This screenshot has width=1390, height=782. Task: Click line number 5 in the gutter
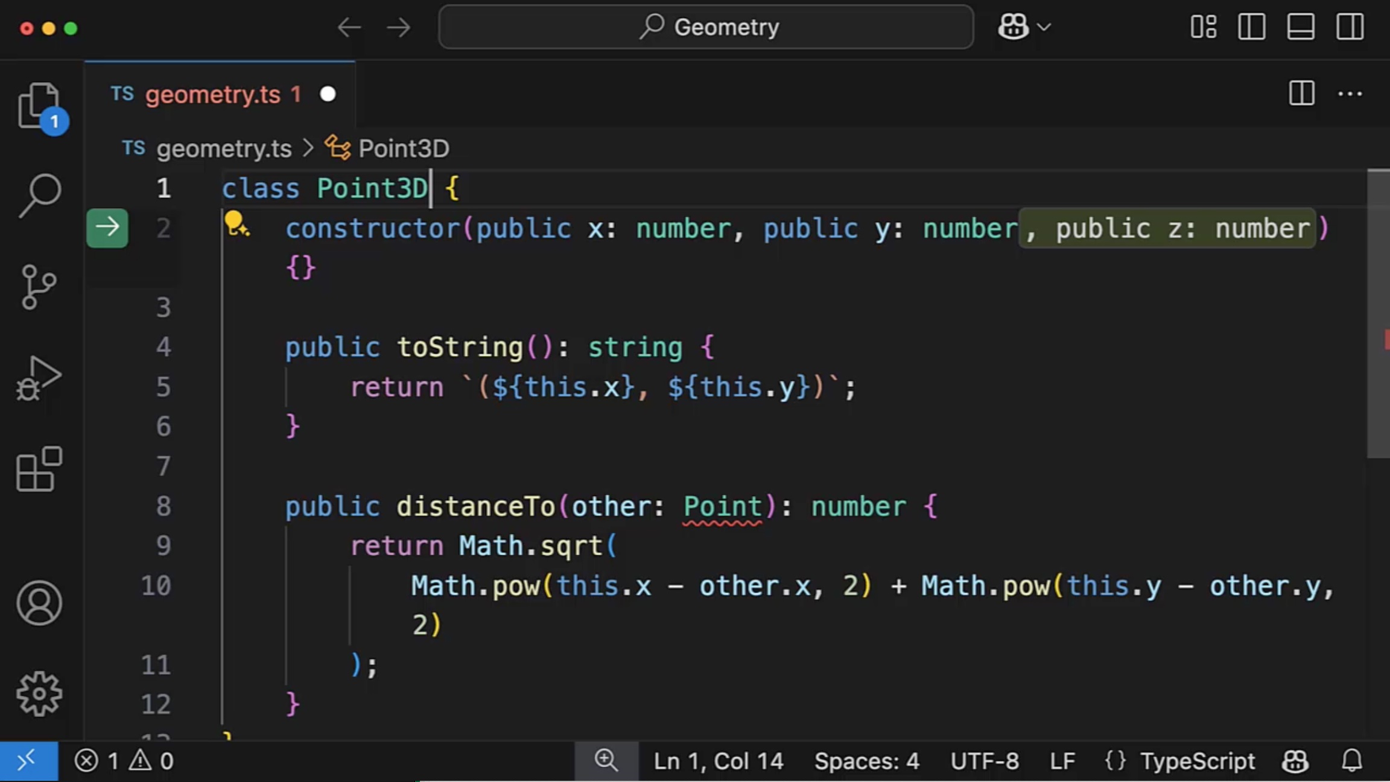pos(163,387)
